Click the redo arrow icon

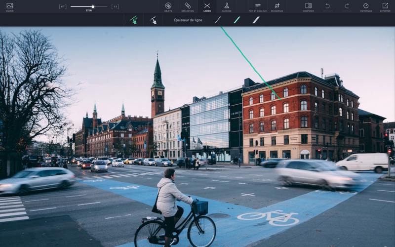click(x=347, y=6)
